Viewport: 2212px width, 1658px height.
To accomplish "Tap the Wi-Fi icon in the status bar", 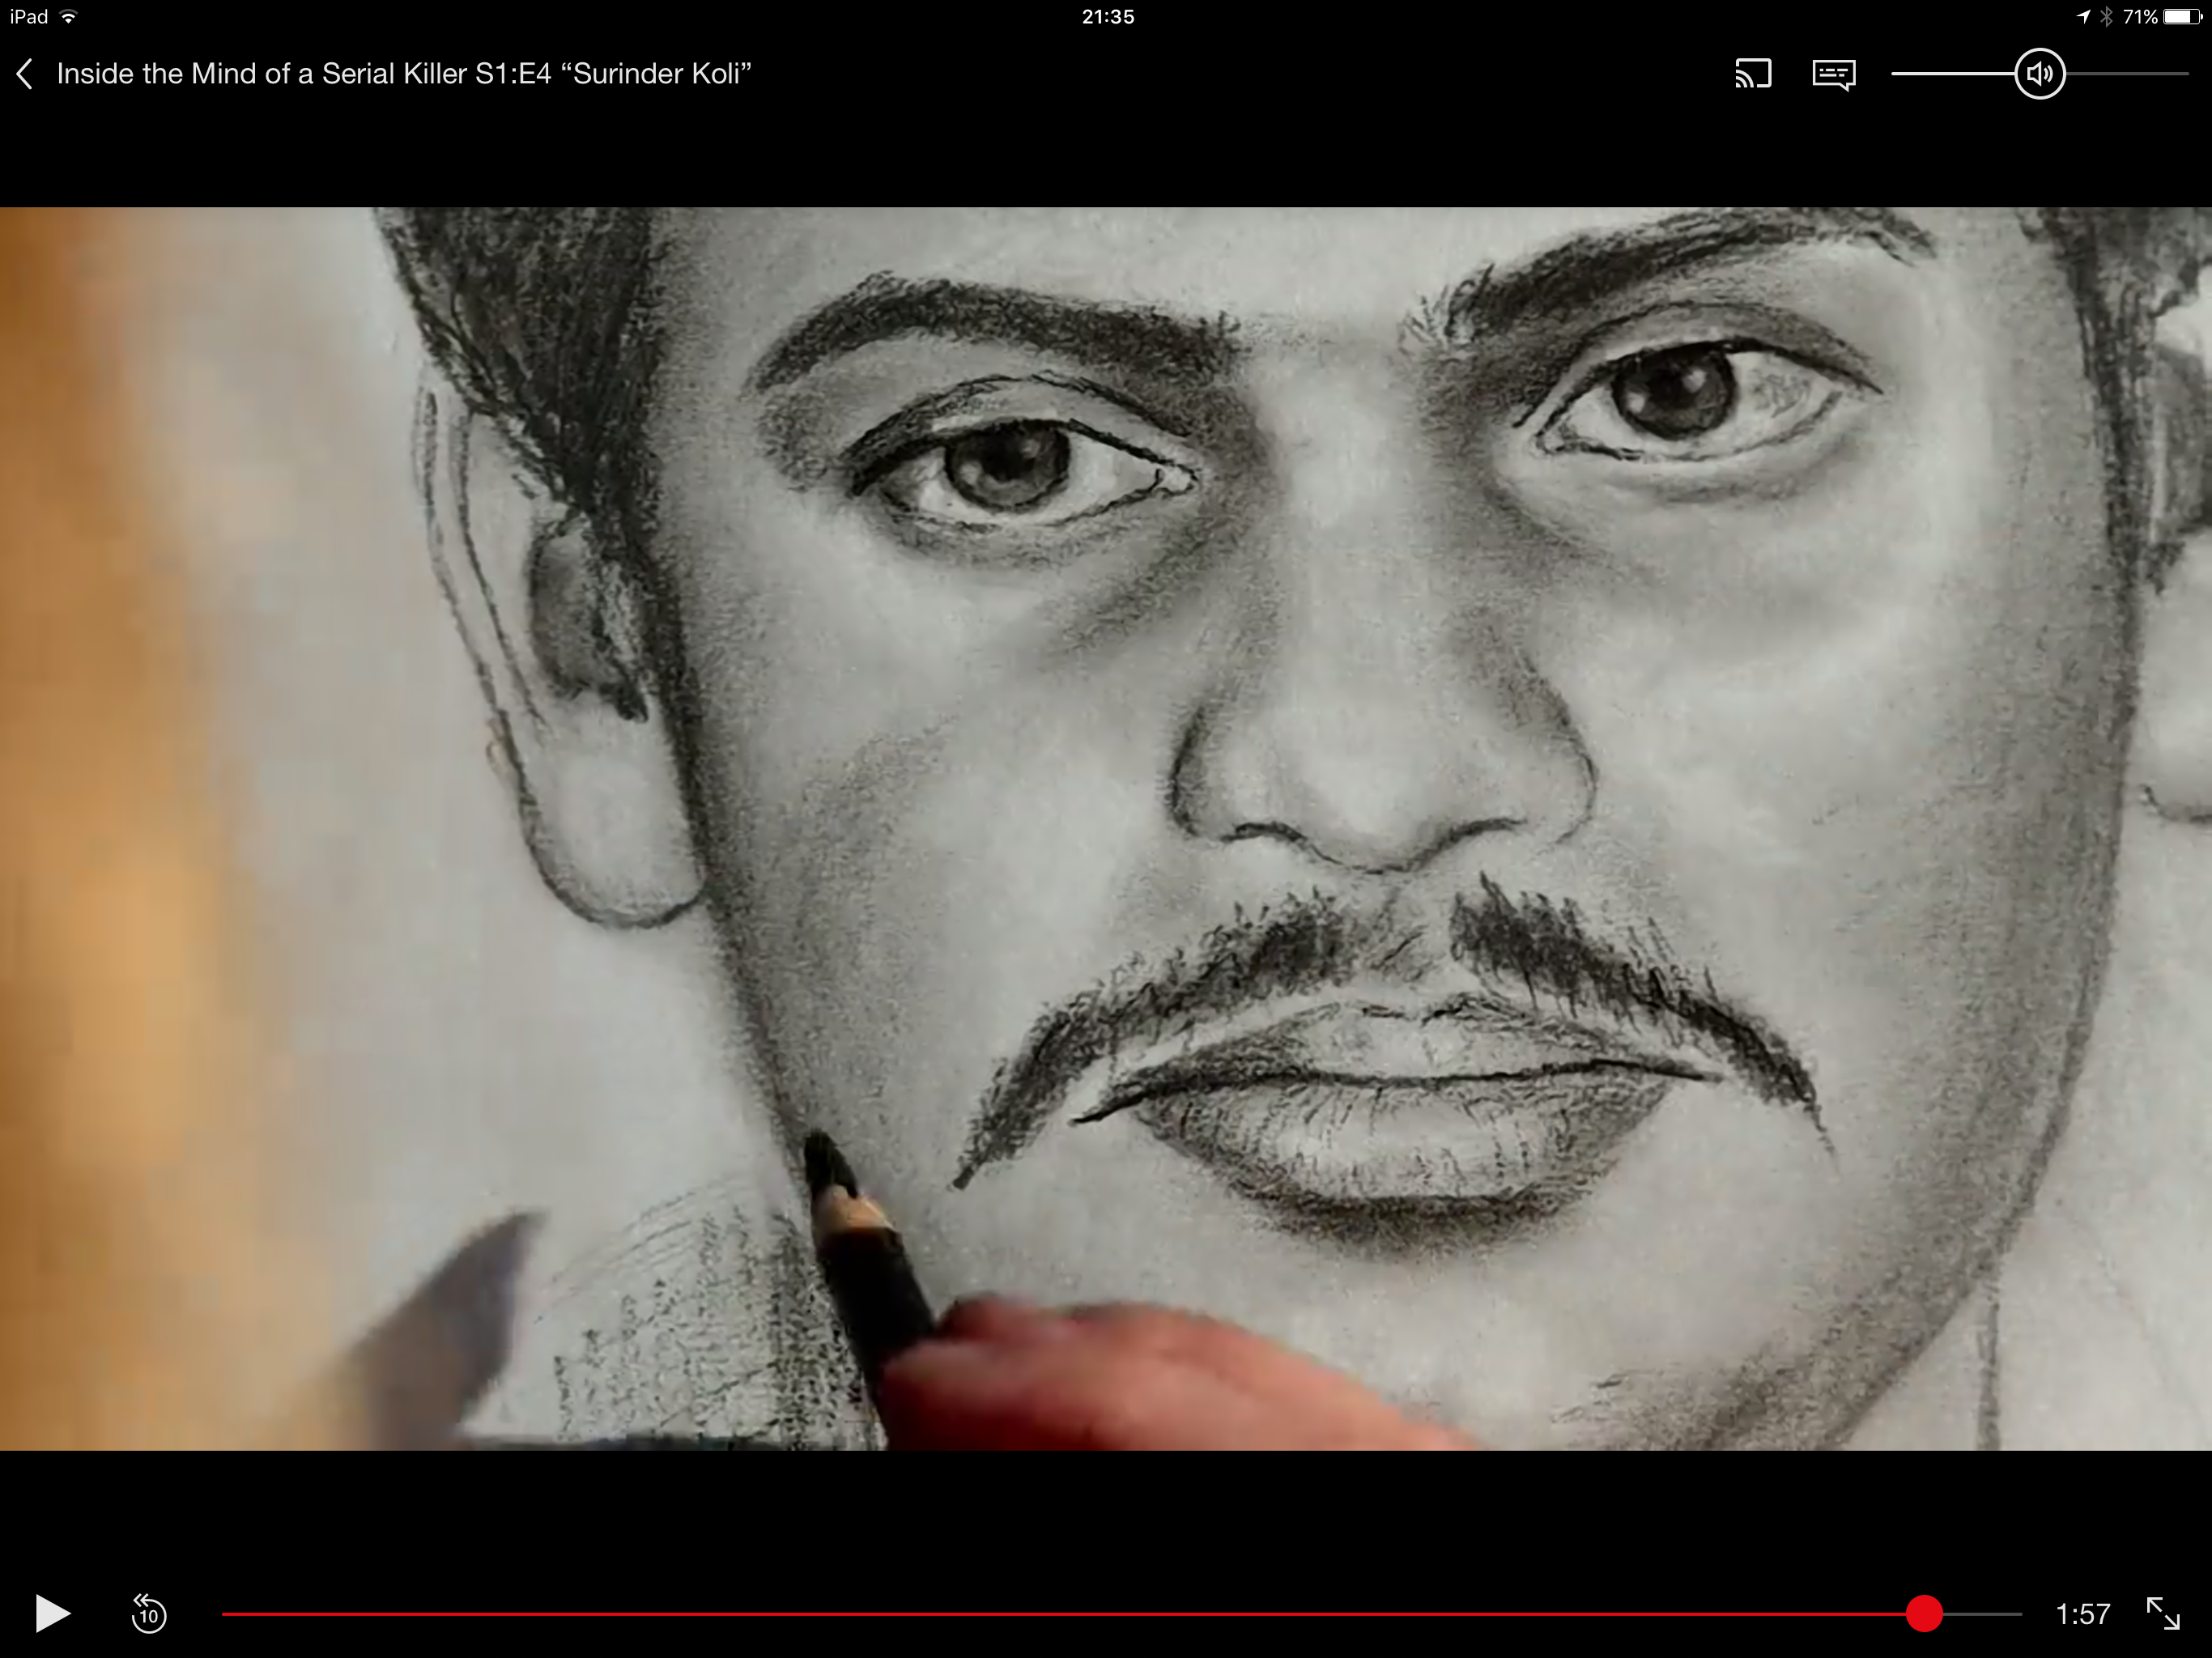I will click(x=69, y=17).
